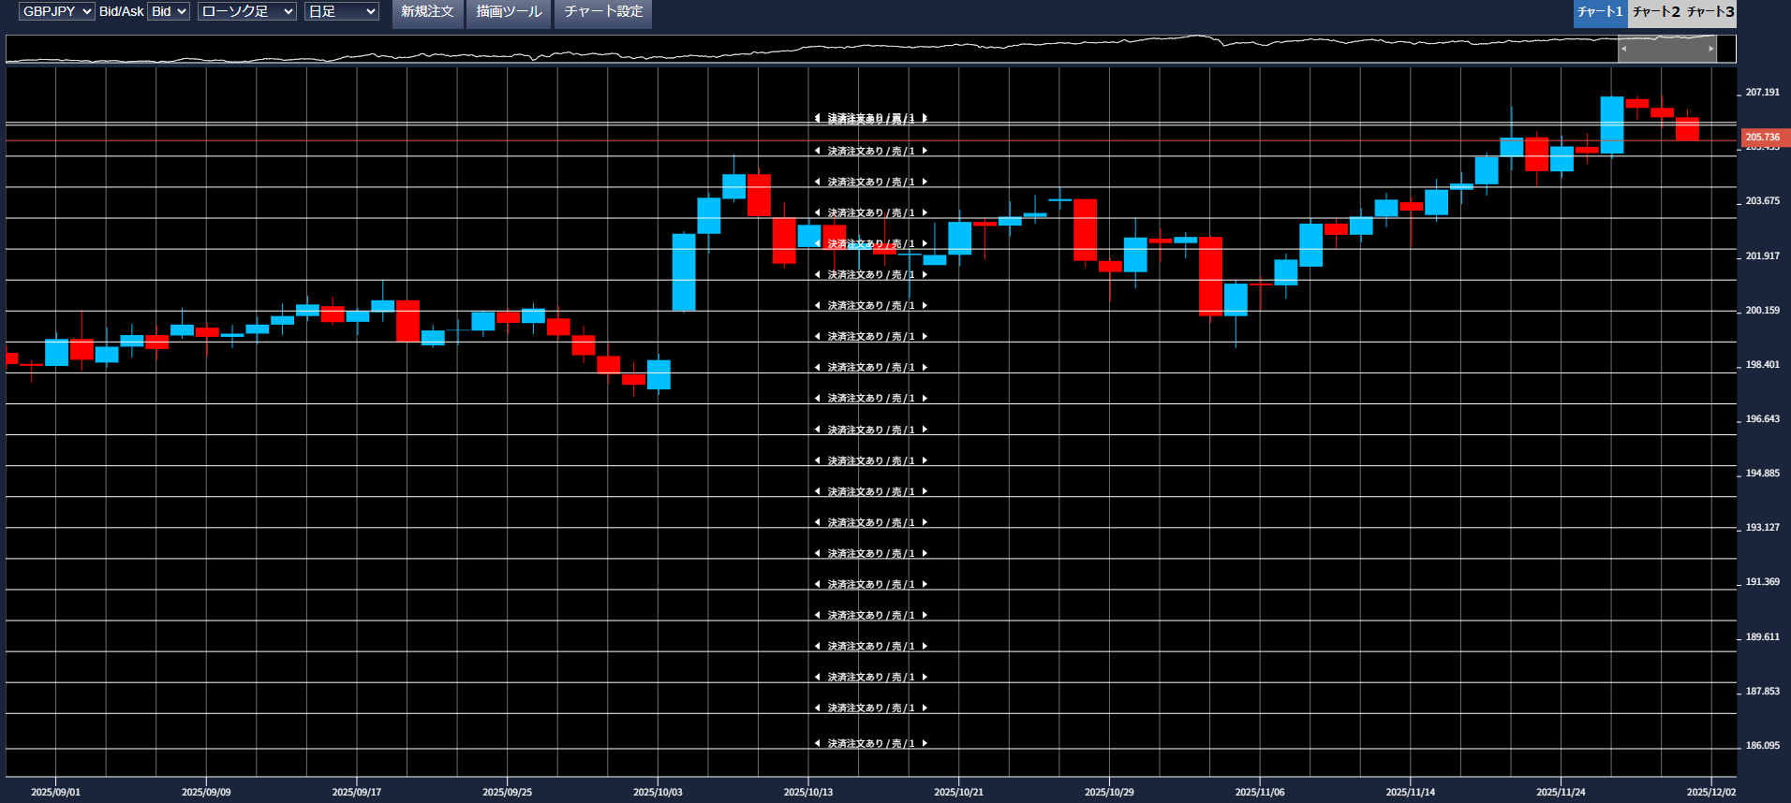Click right arrow of order label near 189.611
The width and height of the screenshot is (1791, 803).
tap(925, 647)
